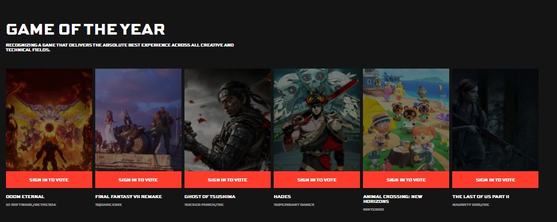
Task: Sign in to vote for The Last of Us Part II
Action: (495, 180)
